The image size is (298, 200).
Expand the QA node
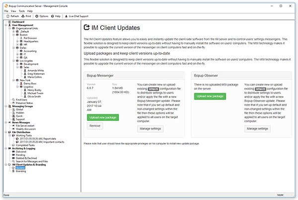click(17, 57)
